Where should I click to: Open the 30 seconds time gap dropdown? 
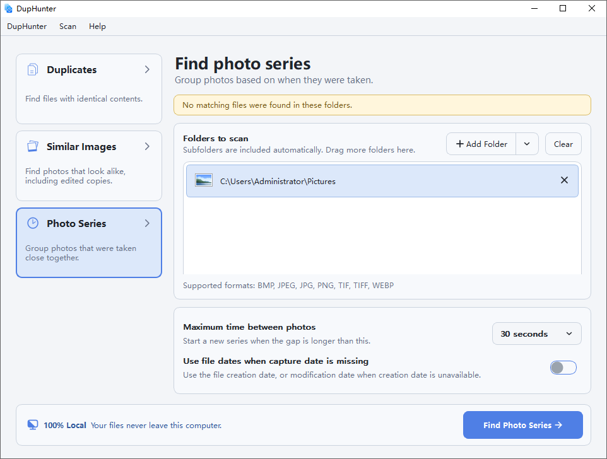pyautogui.click(x=536, y=334)
